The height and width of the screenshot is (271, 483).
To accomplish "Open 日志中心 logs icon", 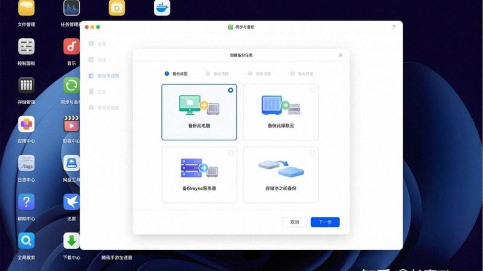I will [x=26, y=163].
